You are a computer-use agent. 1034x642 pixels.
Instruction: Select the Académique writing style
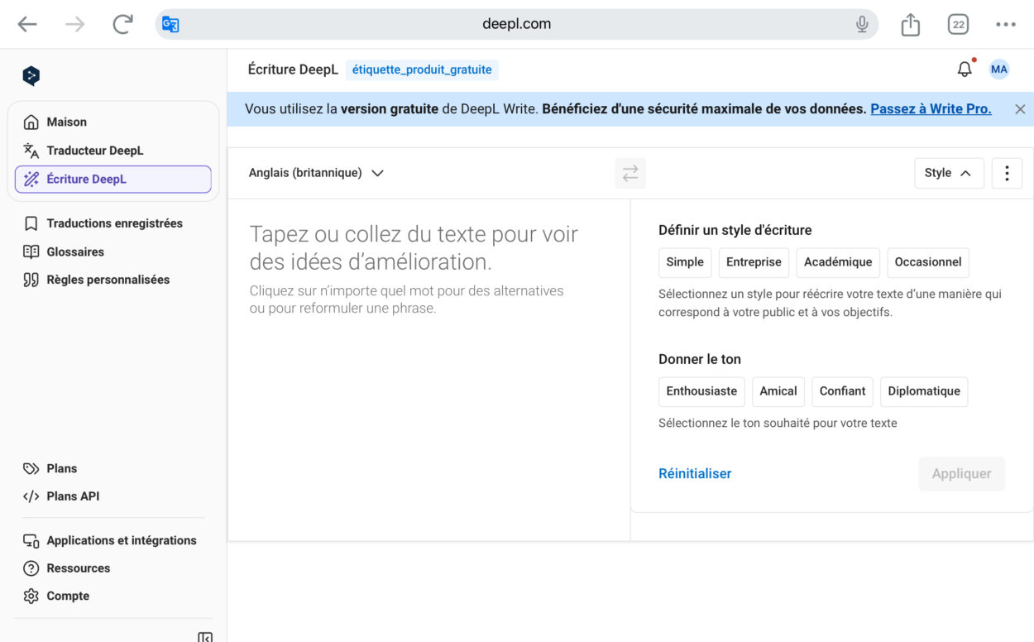[x=838, y=262]
